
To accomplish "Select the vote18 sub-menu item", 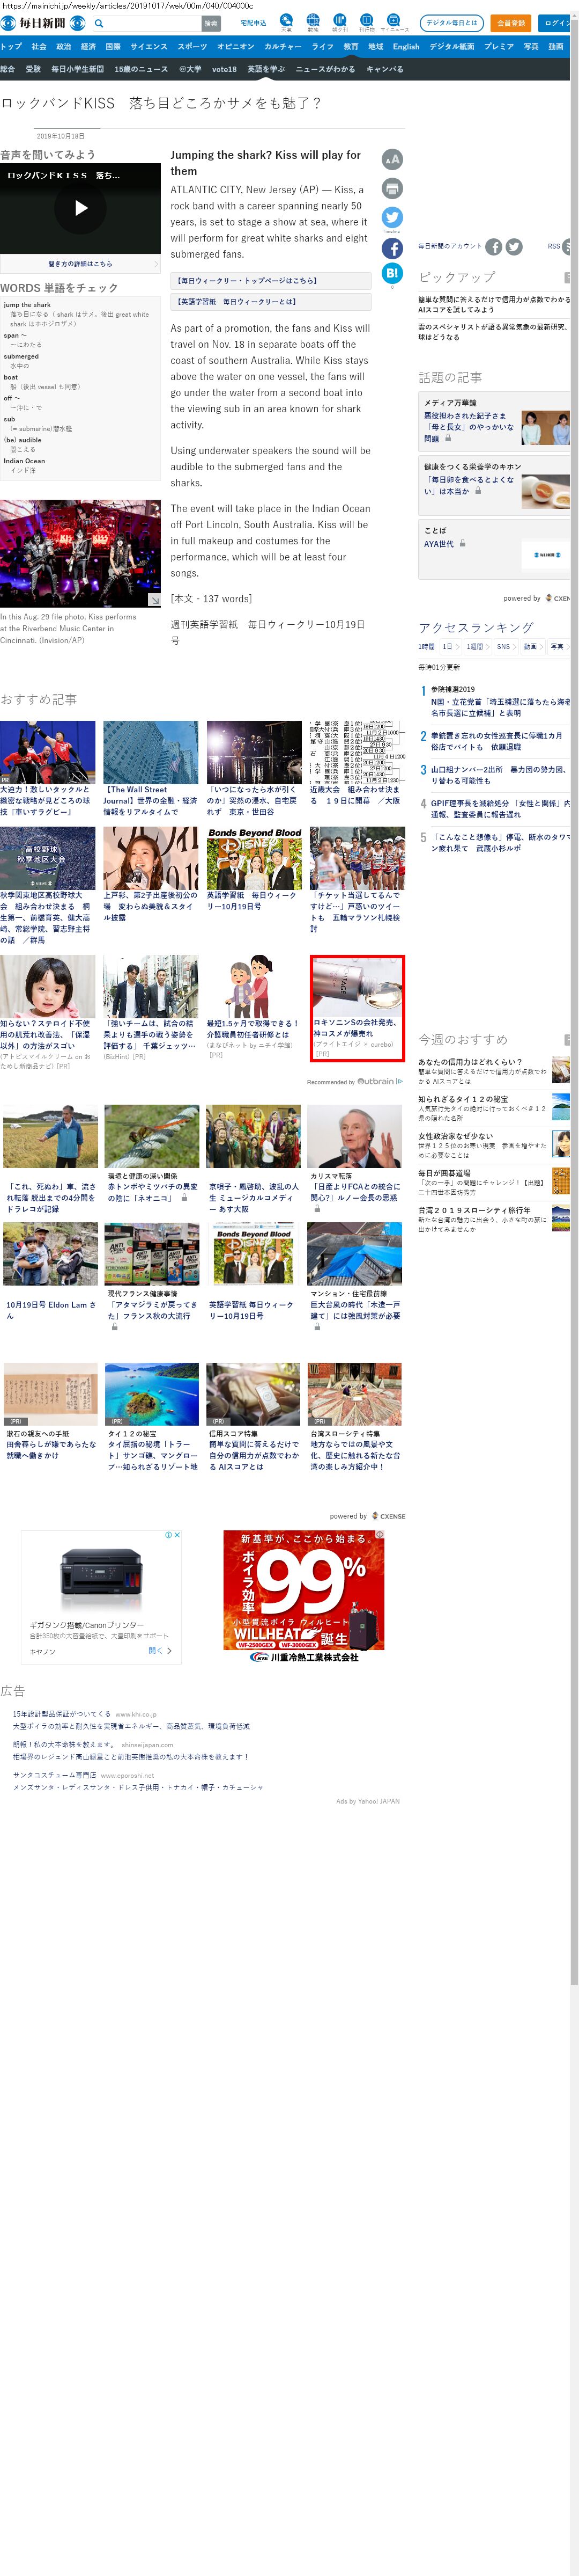I will pyautogui.click(x=224, y=69).
